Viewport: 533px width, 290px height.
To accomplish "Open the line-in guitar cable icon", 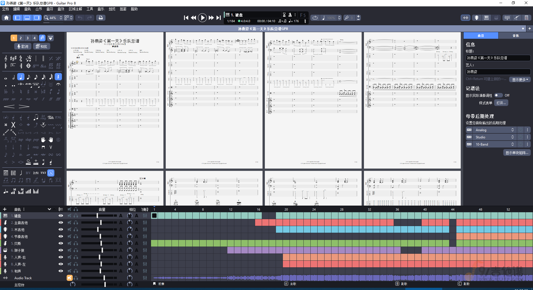I will (517, 18).
